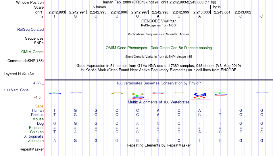Click the OMIM Genes track label
This screenshot has height=156, width=273.
click(x=32, y=52)
